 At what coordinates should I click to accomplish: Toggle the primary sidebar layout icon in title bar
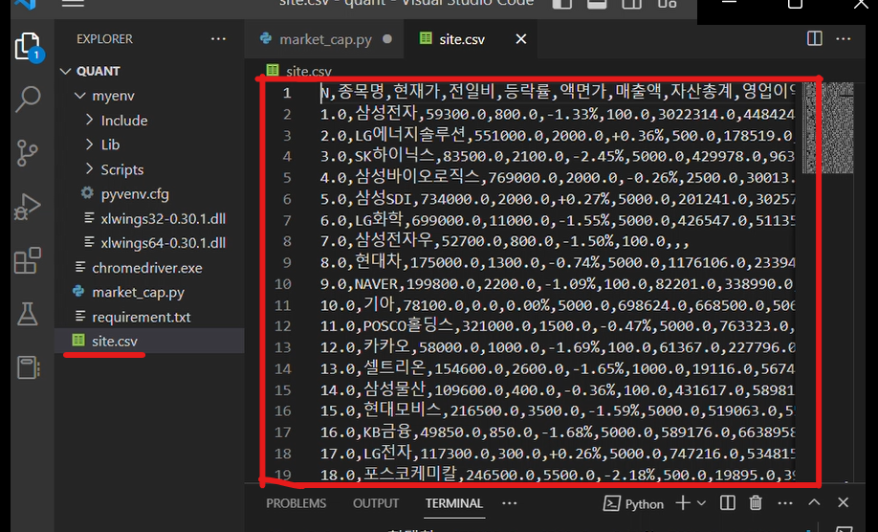pyautogui.click(x=562, y=4)
